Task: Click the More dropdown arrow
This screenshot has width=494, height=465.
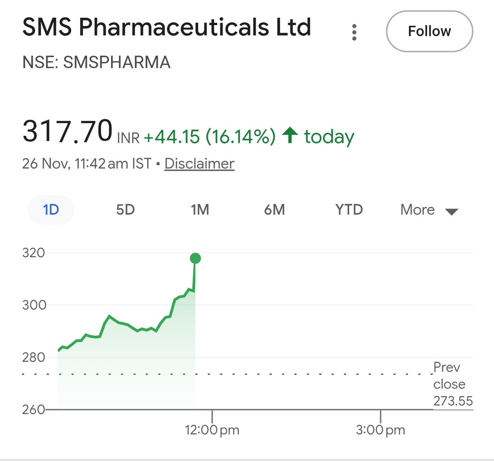Action: pyautogui.click(x=452, y=212)
